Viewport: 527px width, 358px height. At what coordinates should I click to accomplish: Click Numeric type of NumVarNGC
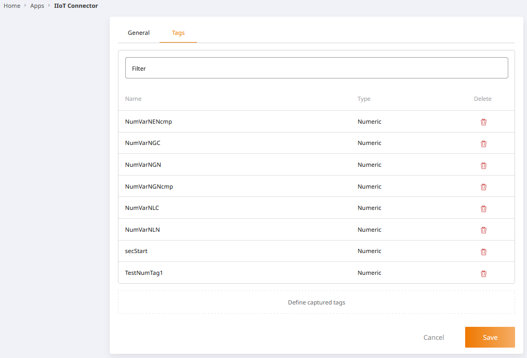pos(369,143)
